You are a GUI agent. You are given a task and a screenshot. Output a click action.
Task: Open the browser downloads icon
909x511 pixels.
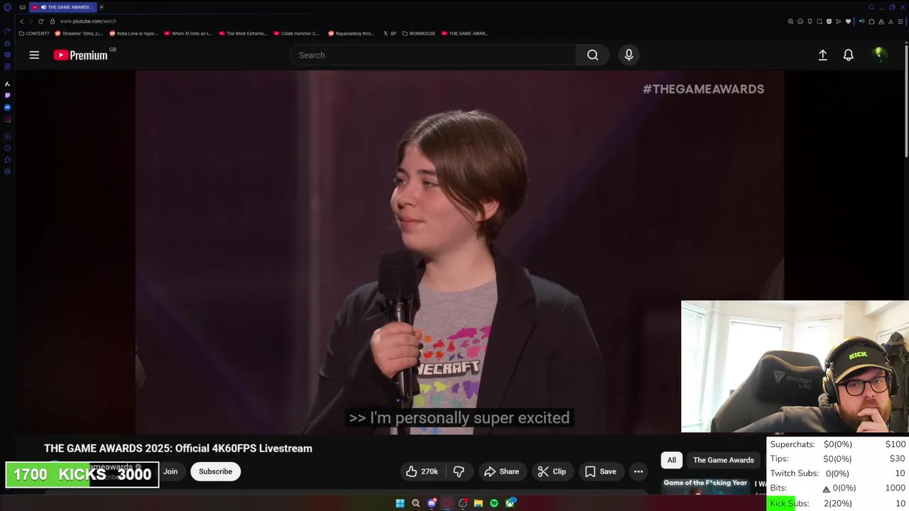tap(891, 21)
